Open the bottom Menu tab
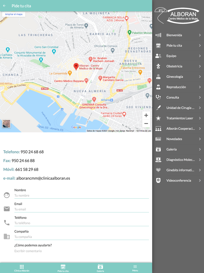The height and width of the screenshot is (273, 204). pos(135,268)
